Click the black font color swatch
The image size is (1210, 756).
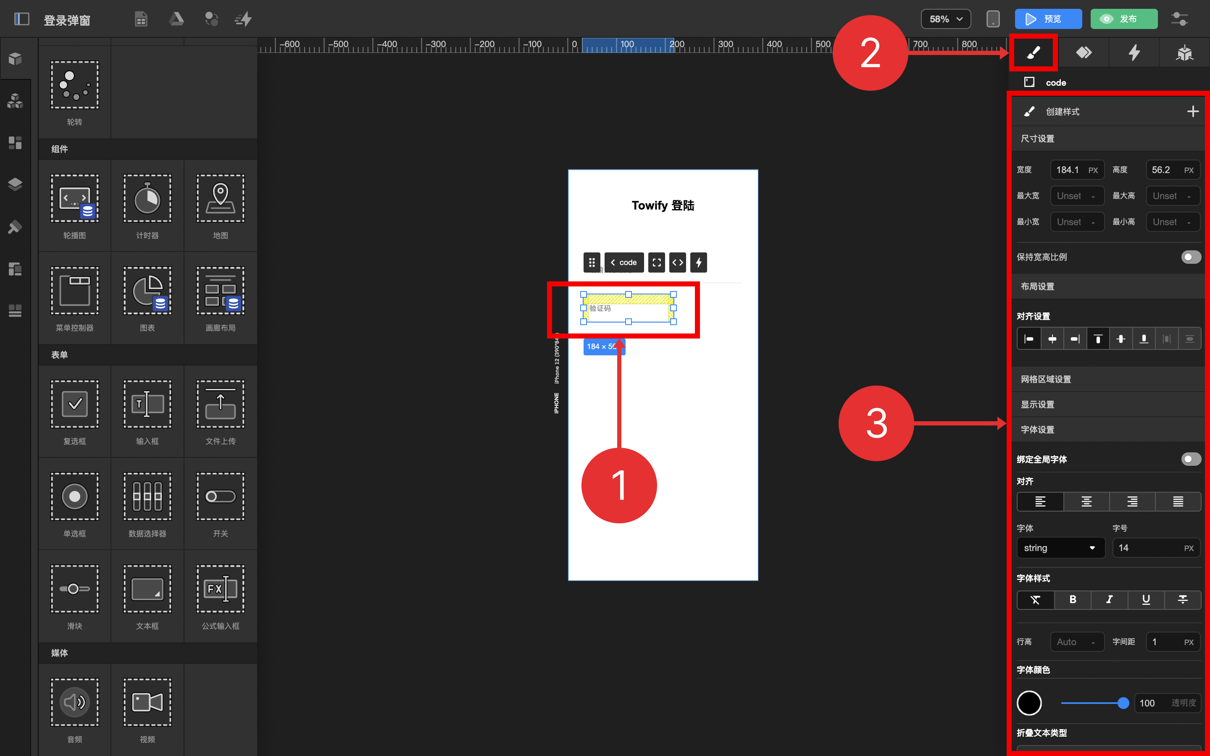pos(1029,703)
